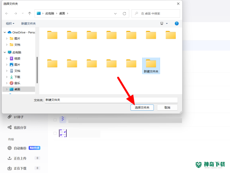This screenshot has height=173, width=230.
Task: Open the view options dropdown arrow
Action: (167, 24)
